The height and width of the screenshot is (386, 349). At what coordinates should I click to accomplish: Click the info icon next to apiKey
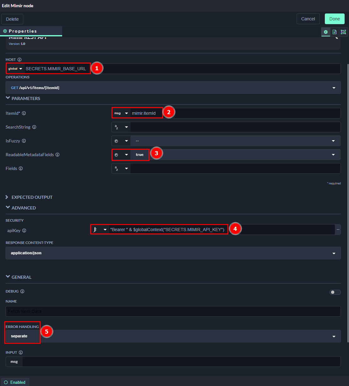pyautogui.click(x=24, y=230)
